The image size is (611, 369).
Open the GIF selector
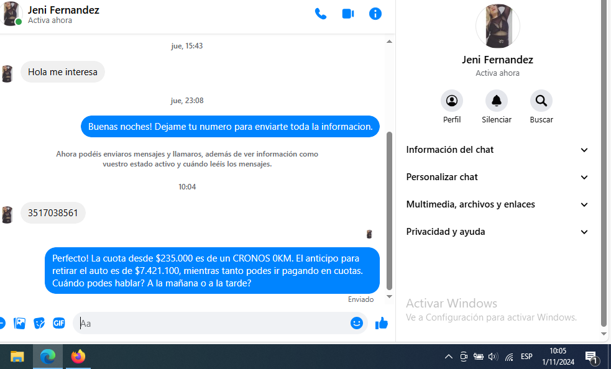[59, 323]
